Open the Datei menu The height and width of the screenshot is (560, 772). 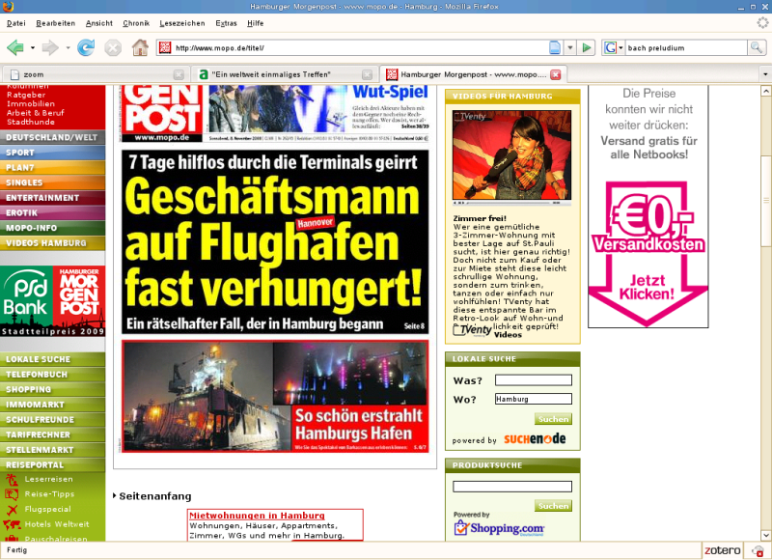tap(15, 23)
